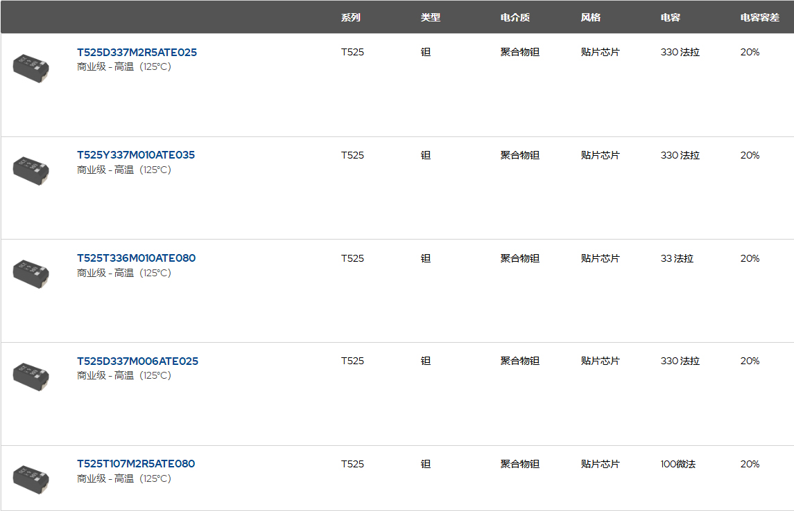Click the 100微法 capacitance cell

[x=678, y=464]
